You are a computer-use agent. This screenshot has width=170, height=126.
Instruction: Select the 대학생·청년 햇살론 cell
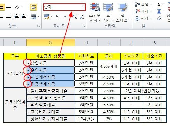[x=50, y=98]
